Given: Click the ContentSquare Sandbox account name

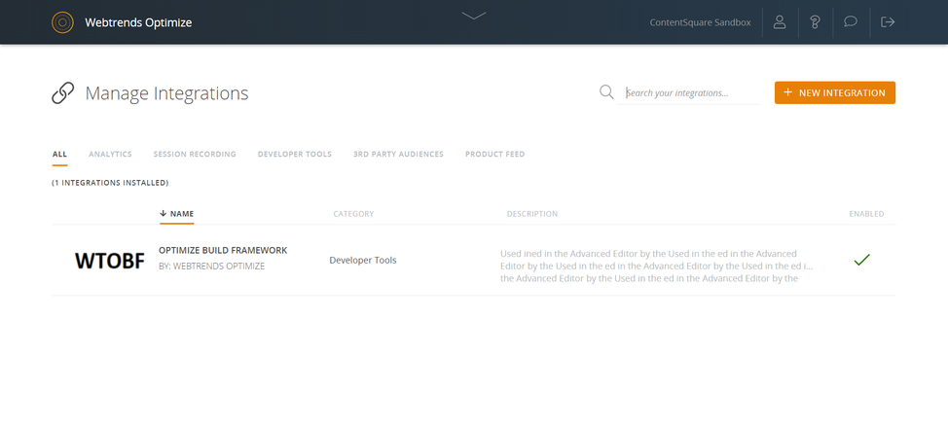Looking at the screenshot, I should (700, 23).
